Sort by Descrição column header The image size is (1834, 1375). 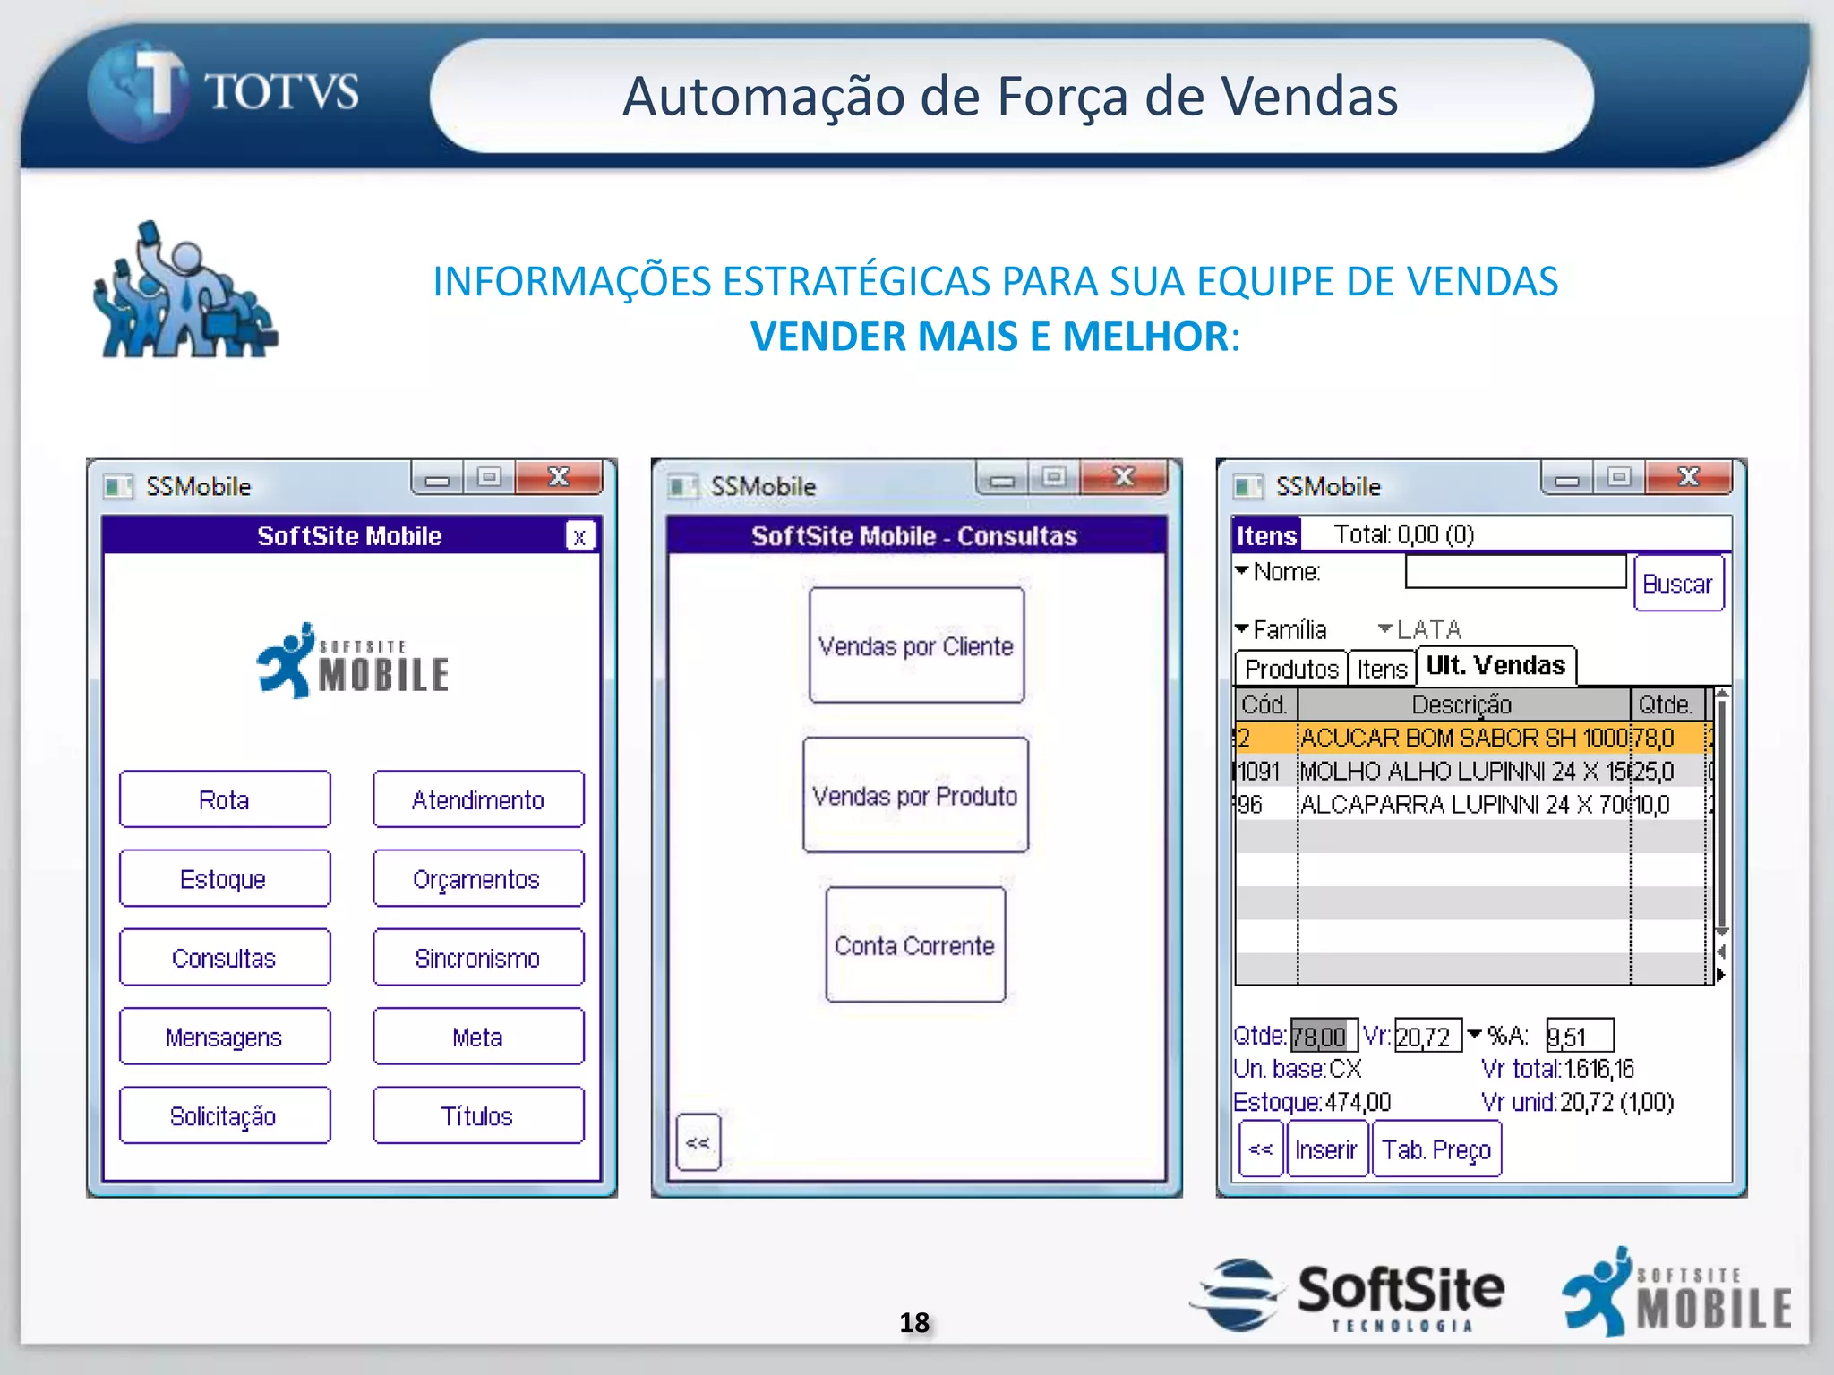[1463, 705]
